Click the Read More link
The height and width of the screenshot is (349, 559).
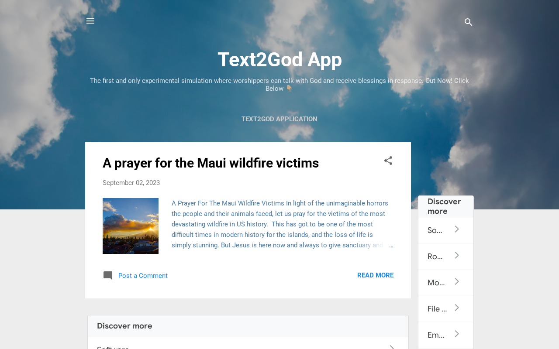[375, 275]
